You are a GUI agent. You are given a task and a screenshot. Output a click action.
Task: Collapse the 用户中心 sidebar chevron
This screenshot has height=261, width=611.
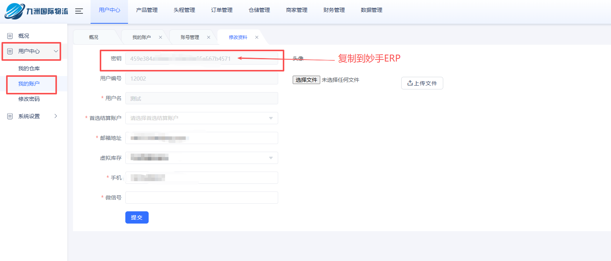56,51
